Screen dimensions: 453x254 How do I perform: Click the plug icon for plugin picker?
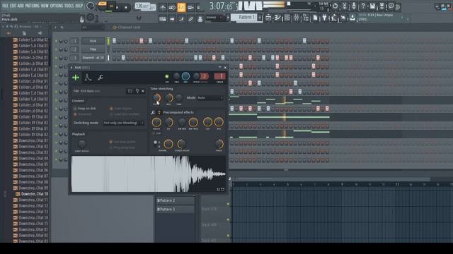[324, 18]
